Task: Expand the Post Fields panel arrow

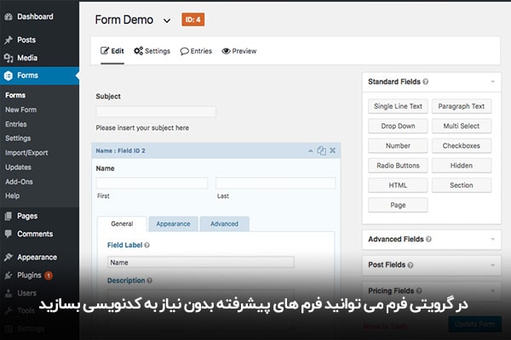Action: point(493,265)
